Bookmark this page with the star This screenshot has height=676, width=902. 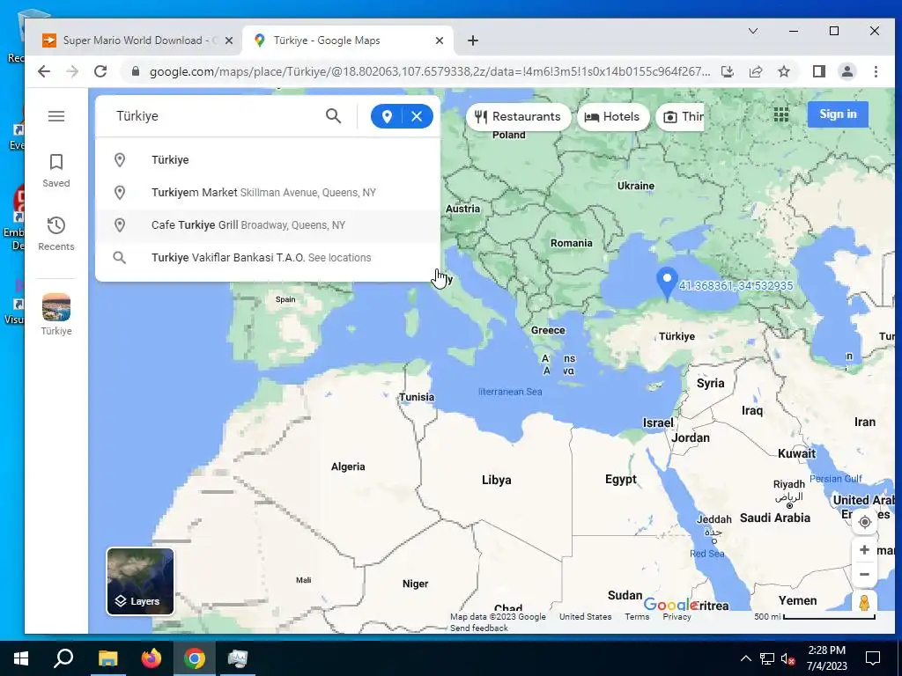click(783, 71)
